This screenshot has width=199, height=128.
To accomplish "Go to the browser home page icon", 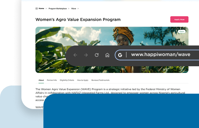I will [x=107, y=55].
